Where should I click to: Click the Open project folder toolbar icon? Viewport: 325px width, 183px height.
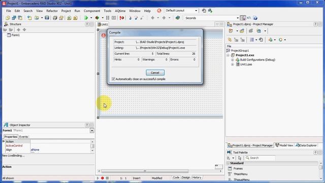(x=61, y=18)
